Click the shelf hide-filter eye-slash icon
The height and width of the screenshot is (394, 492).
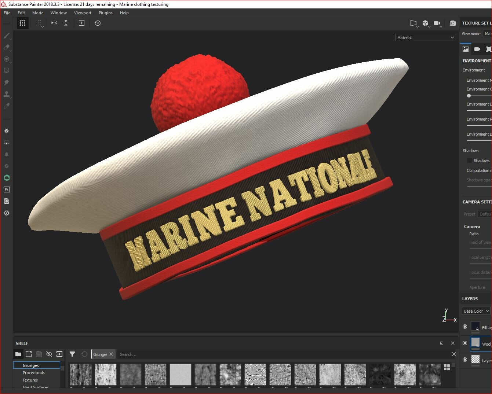click(x=49, y=354)
